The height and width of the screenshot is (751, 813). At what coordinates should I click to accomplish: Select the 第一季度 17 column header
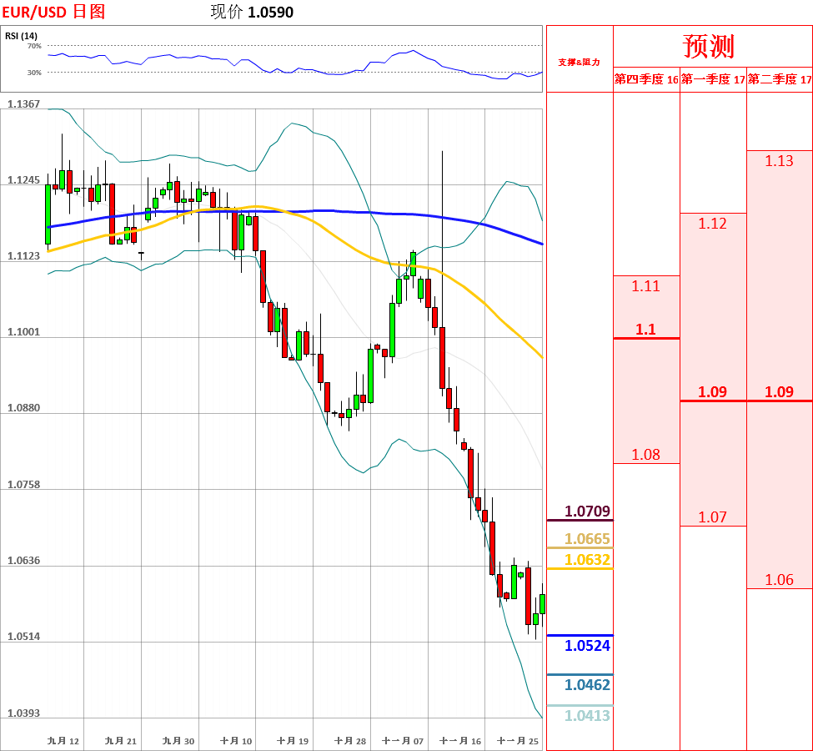[713, 80]
